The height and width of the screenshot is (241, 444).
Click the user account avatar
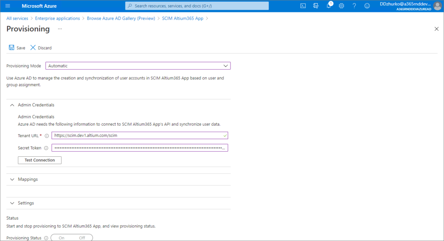point(437,6)
